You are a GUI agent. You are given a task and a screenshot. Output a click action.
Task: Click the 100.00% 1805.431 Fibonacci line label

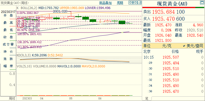29,34
